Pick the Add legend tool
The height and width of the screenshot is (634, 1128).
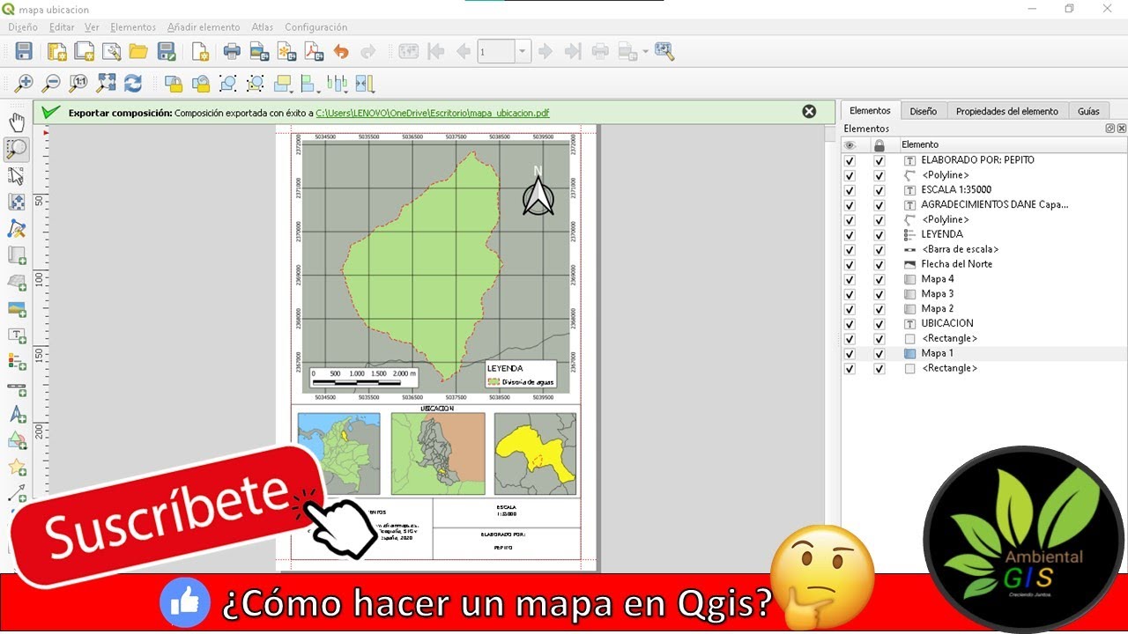point(17,362)
